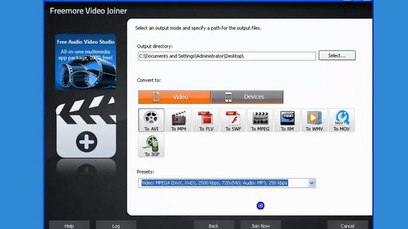Pick the To WMV format icon

[x=314, y=120]
